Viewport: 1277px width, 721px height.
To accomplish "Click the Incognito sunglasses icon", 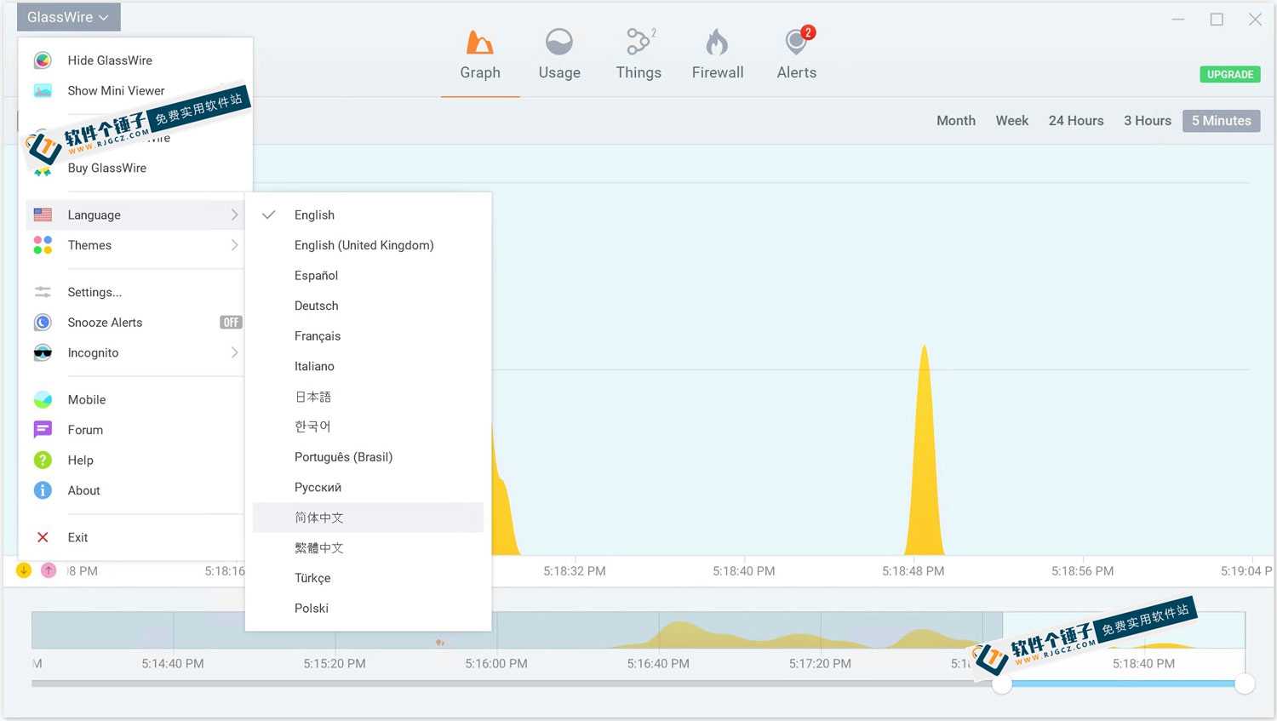I will [x=43, y=352].
